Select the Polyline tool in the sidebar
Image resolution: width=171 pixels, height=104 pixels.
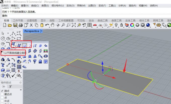pyautogui.click(x=13, y=33)
